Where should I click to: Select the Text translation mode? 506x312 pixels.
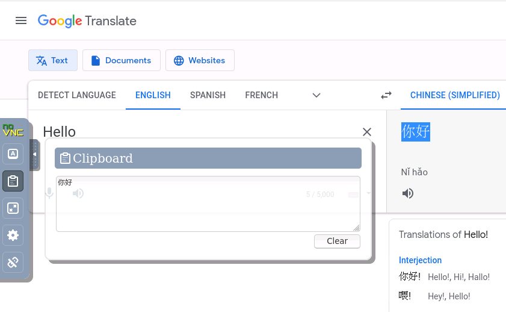click(x=53, y=60)
